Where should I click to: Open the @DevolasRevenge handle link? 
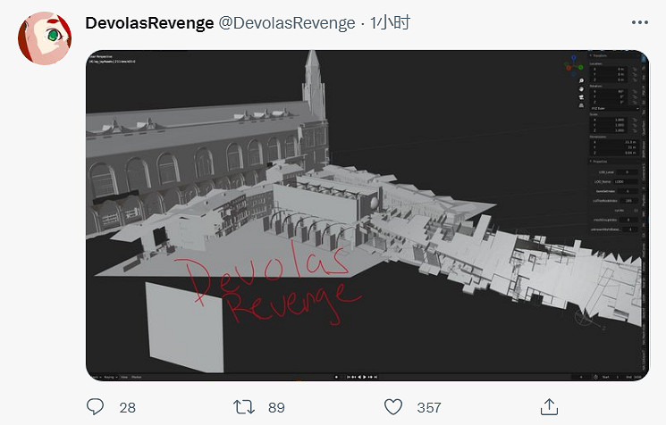click(287, 23)
